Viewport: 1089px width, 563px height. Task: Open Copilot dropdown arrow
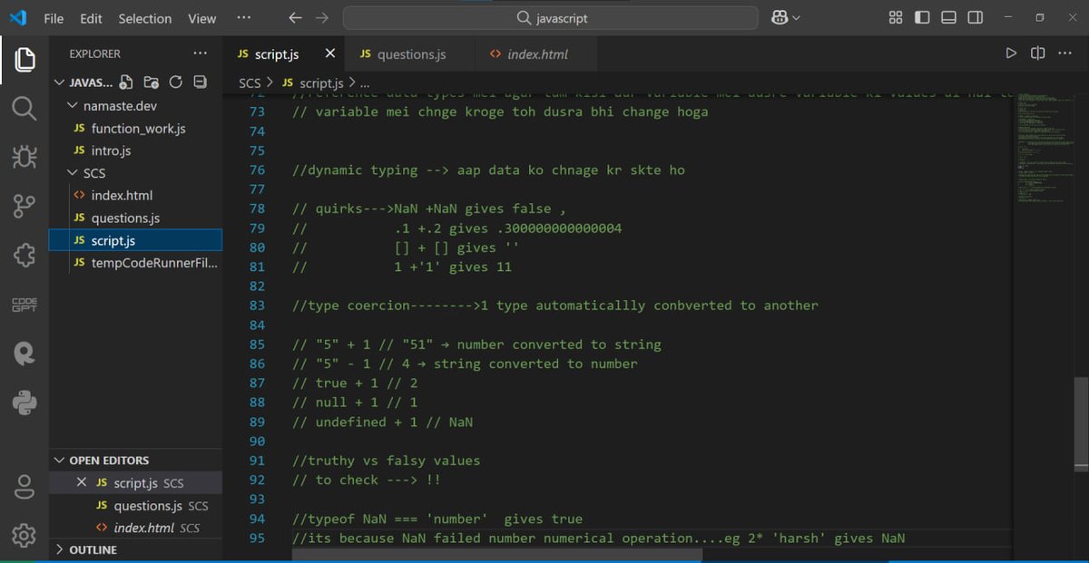point(797,18)
